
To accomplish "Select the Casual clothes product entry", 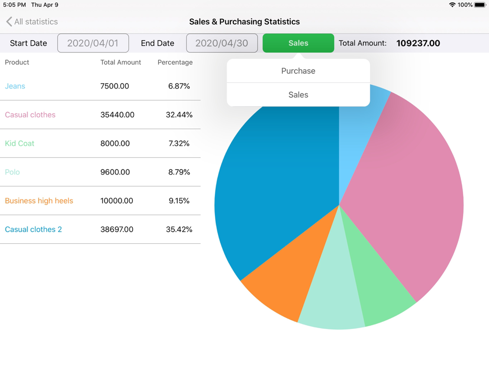I will 30,115.
